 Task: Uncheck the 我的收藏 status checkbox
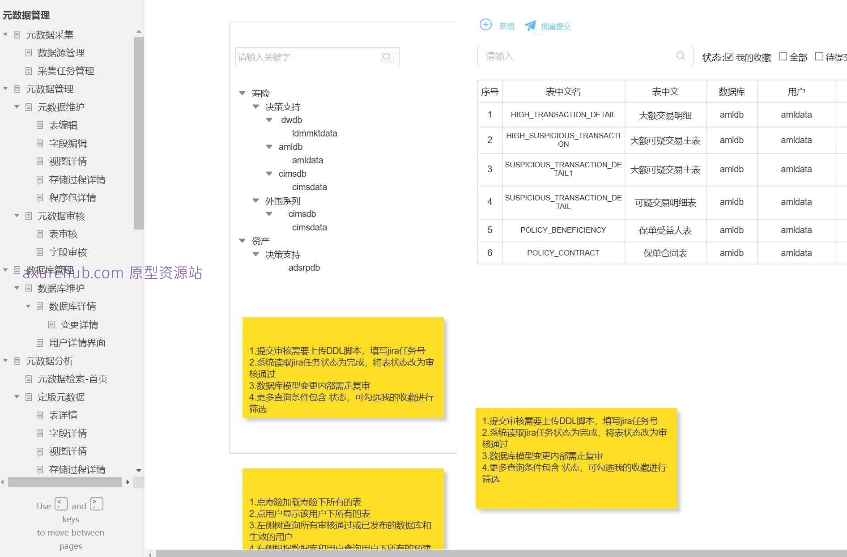point(729,56)
